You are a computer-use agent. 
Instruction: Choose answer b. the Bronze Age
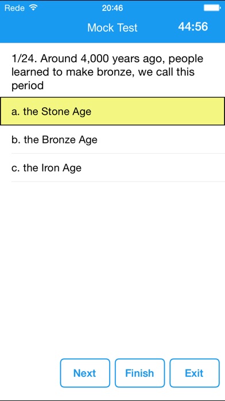(x=113, y=139)
